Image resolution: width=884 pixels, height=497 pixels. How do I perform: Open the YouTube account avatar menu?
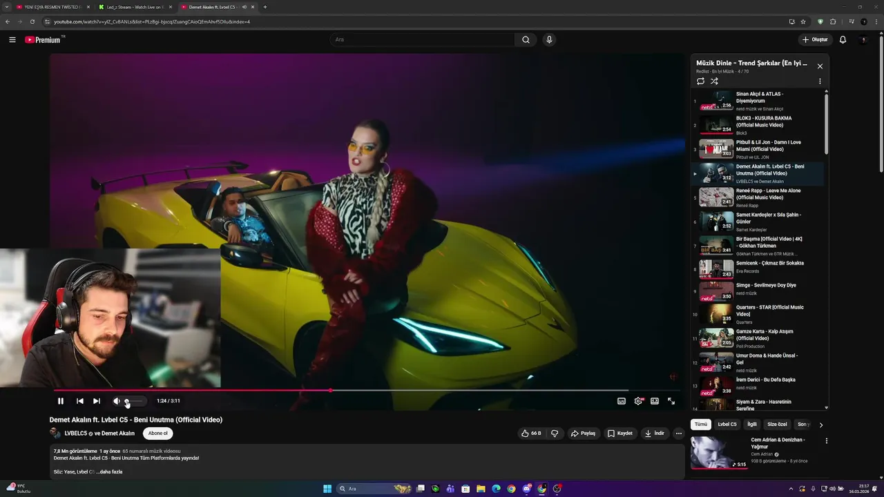863,40
